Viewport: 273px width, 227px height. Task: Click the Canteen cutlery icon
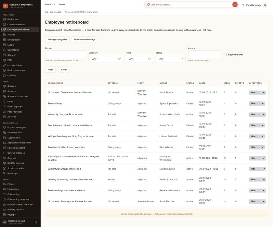(4, 55)
